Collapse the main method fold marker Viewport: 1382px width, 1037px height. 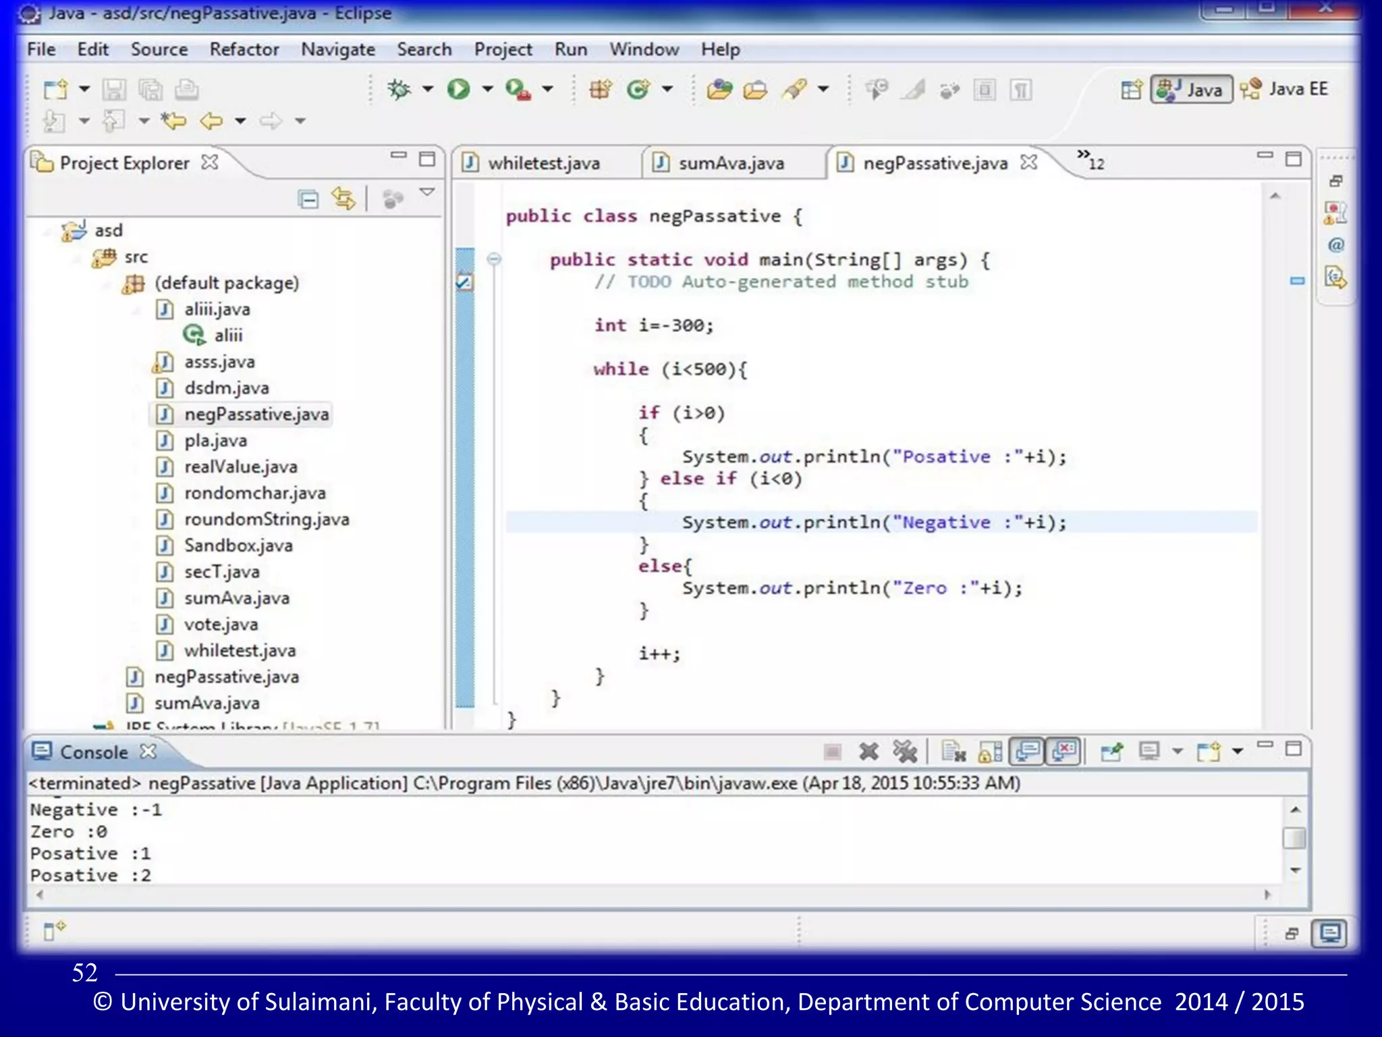tap(494, 259)
